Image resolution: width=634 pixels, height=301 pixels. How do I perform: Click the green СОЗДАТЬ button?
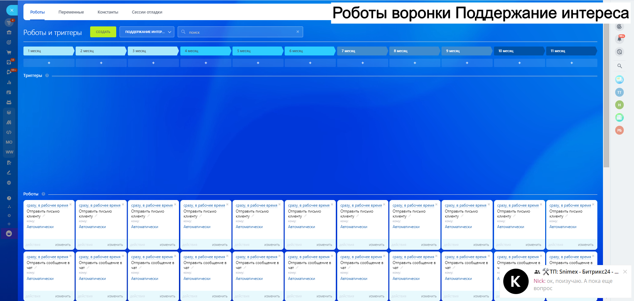[103, 32]
